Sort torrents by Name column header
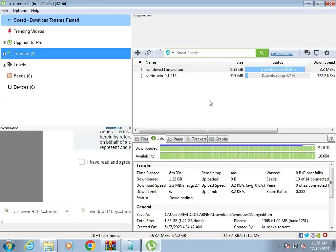336x252 pixels. 184,62
